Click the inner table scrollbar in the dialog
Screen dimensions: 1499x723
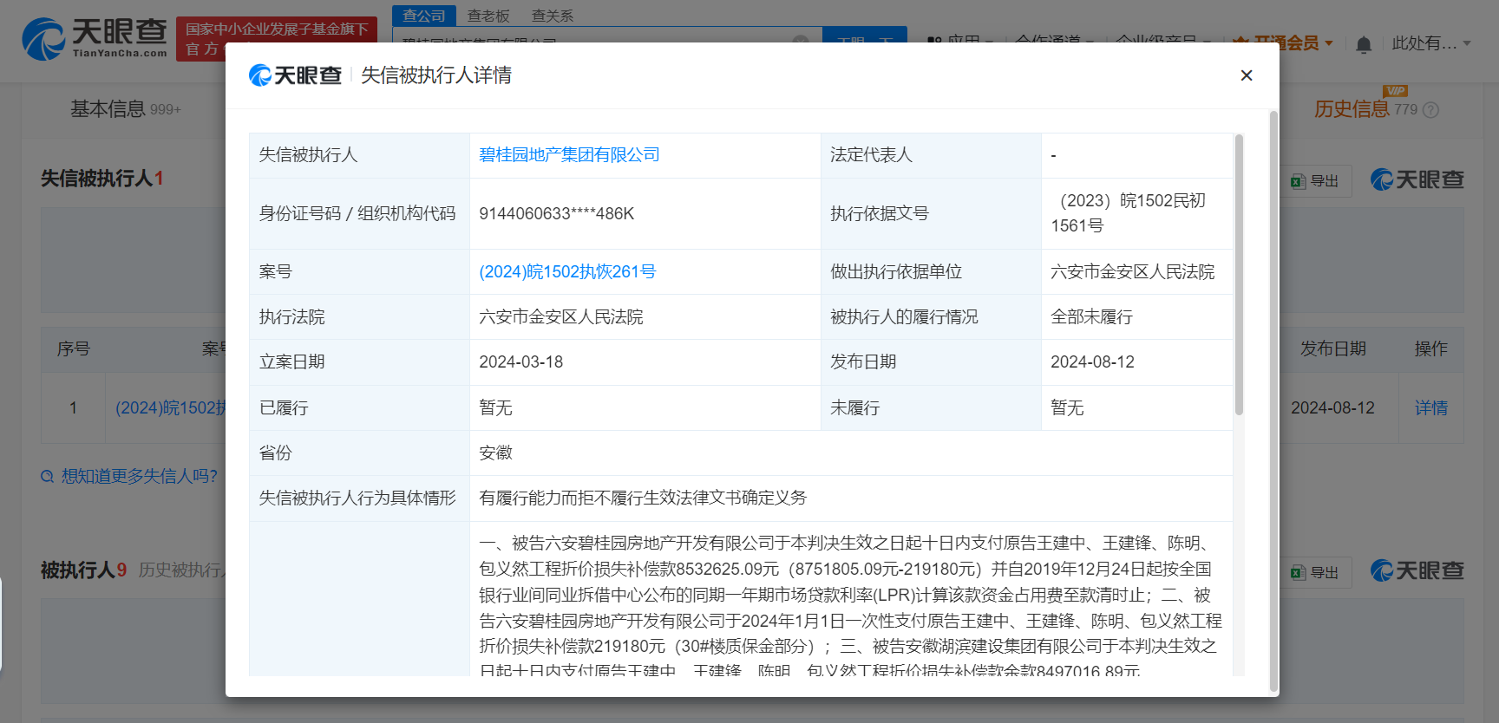click(1239, 275)
